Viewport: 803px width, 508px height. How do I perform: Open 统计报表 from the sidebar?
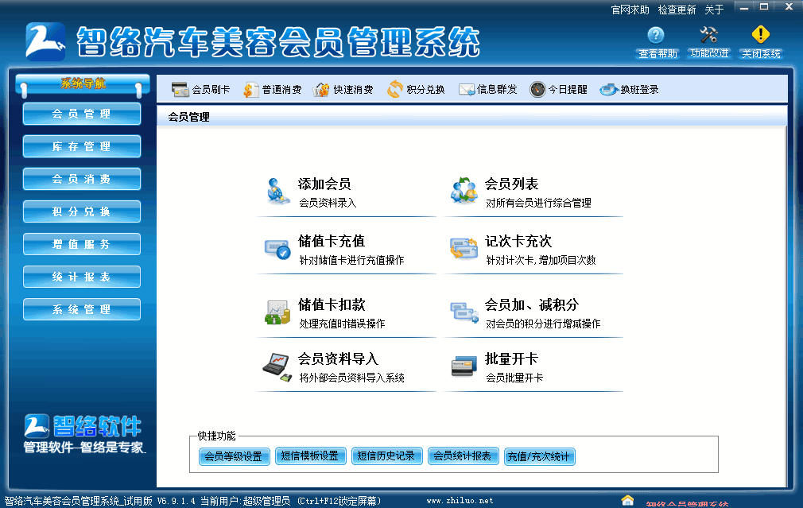point(82,277)
